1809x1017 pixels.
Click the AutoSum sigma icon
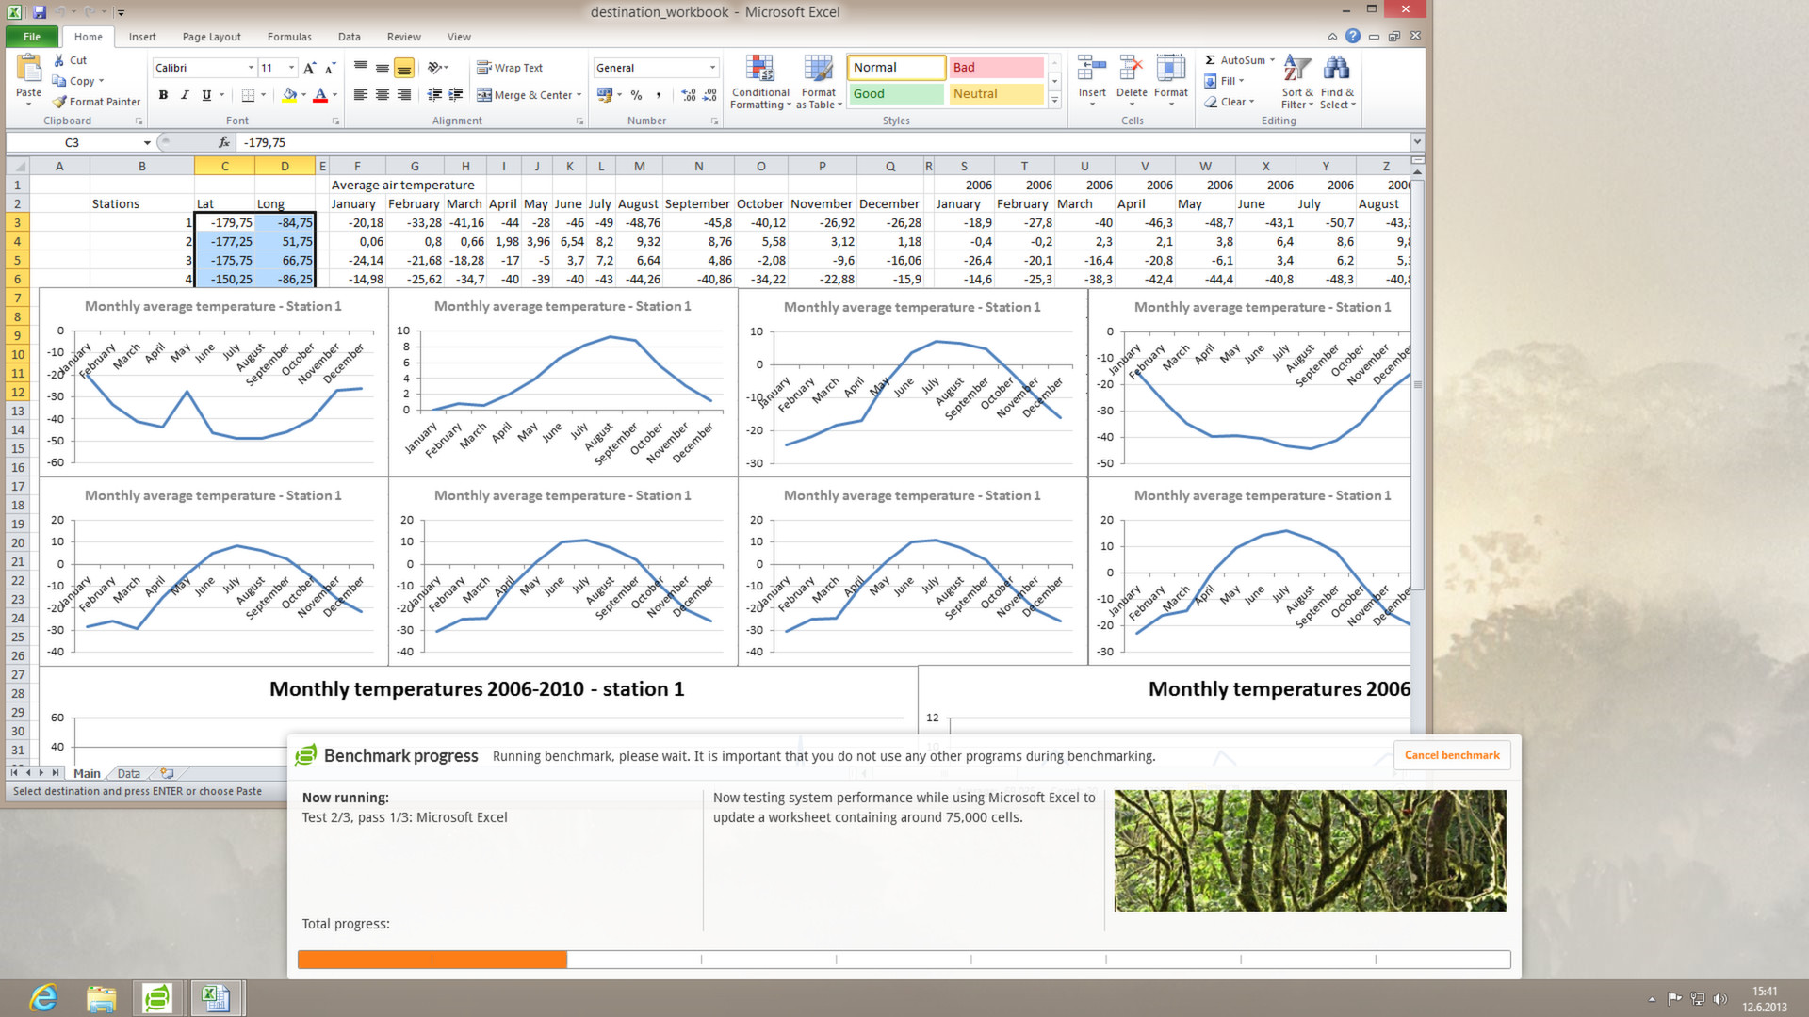click(x=1211, y=60)
